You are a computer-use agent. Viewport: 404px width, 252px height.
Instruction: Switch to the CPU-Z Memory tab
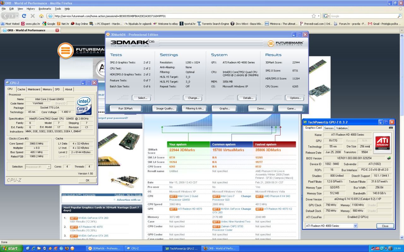click(x=47, y=89)
